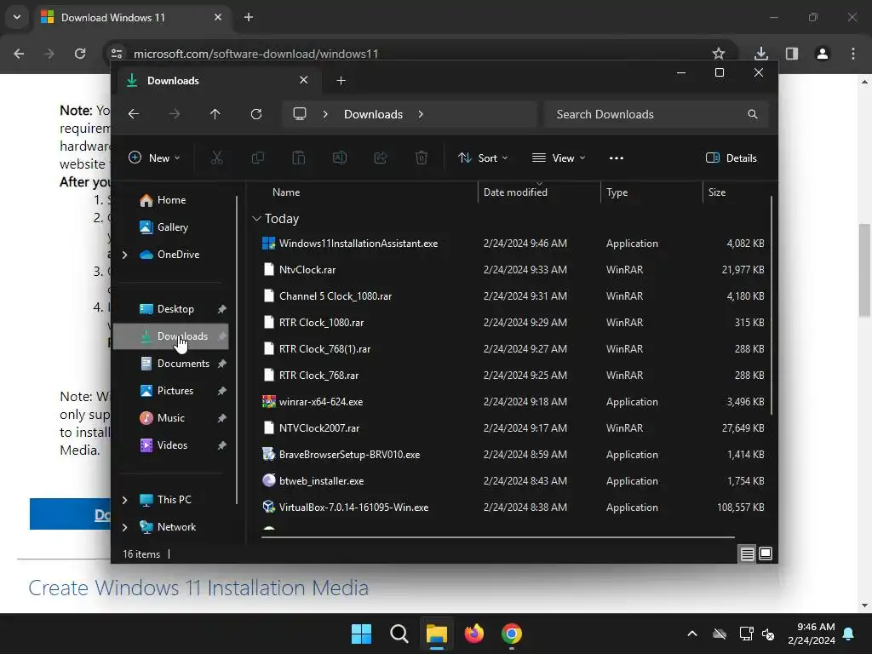This screenshot has width=872, height=654.
Task: Click in the Search Downloads field
Action: coord(657,114)
